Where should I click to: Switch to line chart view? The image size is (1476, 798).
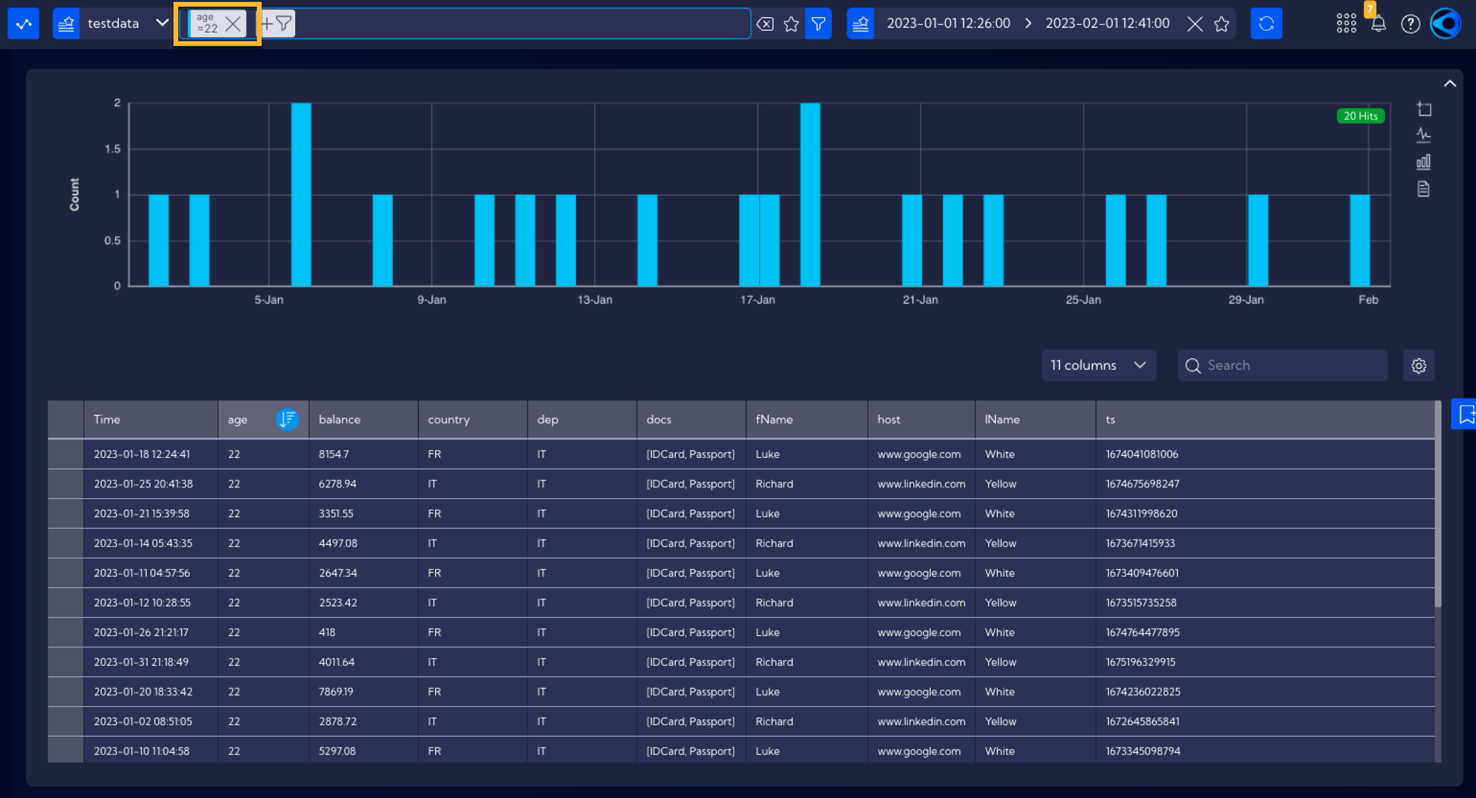1424,135
